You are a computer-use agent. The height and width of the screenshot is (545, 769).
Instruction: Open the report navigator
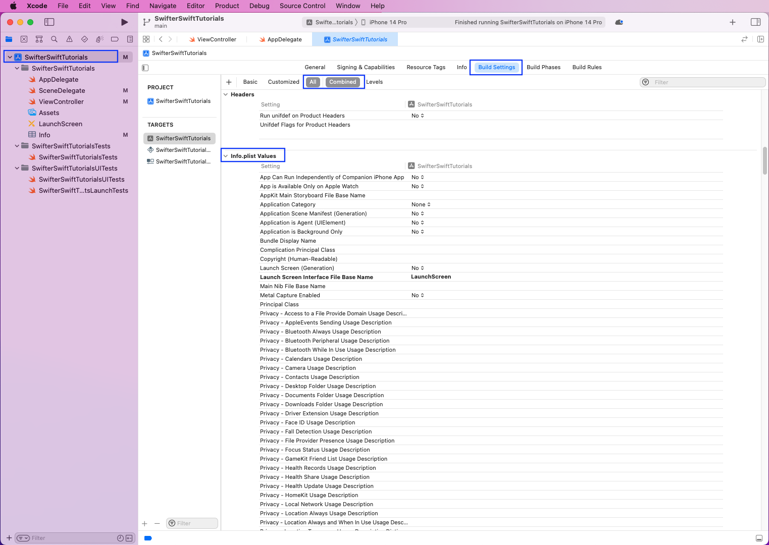130,39
